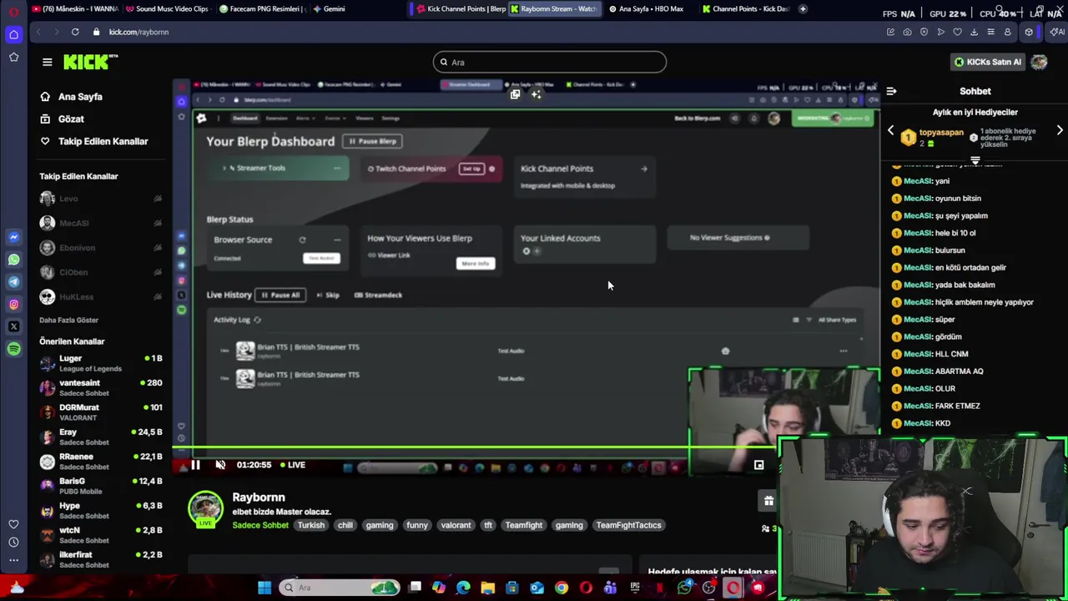This screenshot has width=1068, height=601.
Task: Click the Opera sidebar home icon
Action: pos(13,34)
